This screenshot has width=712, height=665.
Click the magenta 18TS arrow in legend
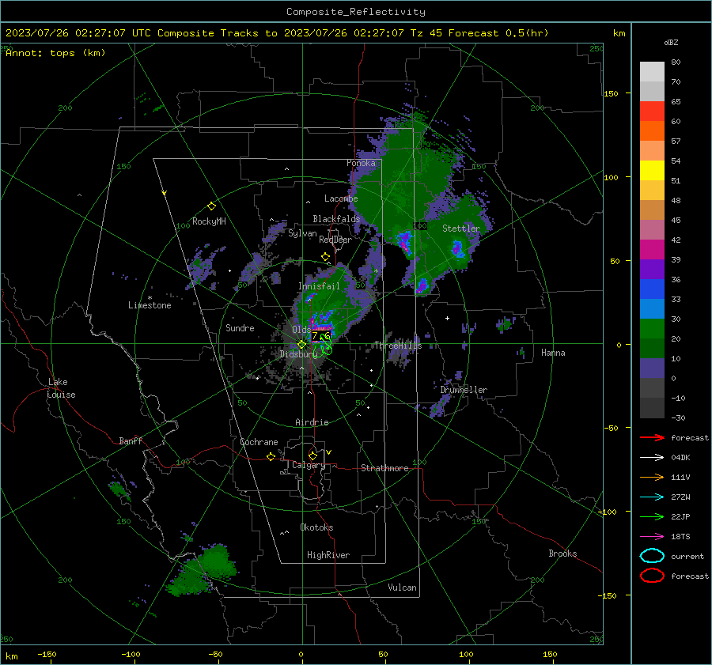click(x=652, y=537)
